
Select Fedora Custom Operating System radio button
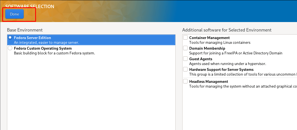click(x=10, y=48)
